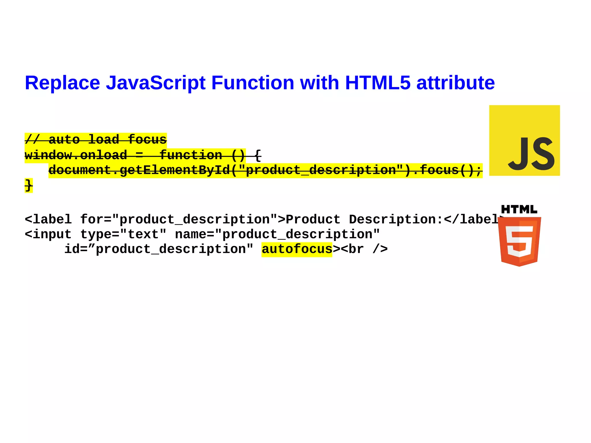Click the document.getElementById("product_description").focus(); line
Viewport: 591px width, 443px height.
265,170
